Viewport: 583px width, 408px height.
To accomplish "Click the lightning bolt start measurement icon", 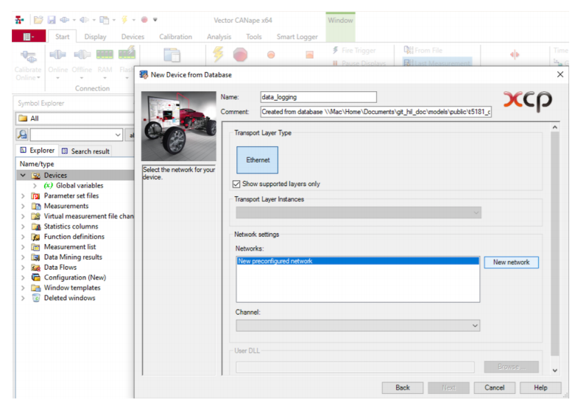I will [x=218, y=55].
